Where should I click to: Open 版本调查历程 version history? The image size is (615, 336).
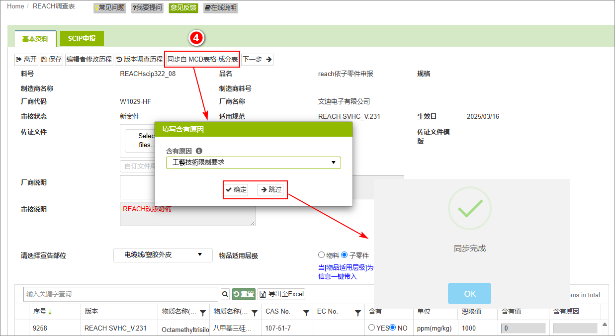[139, 59]
